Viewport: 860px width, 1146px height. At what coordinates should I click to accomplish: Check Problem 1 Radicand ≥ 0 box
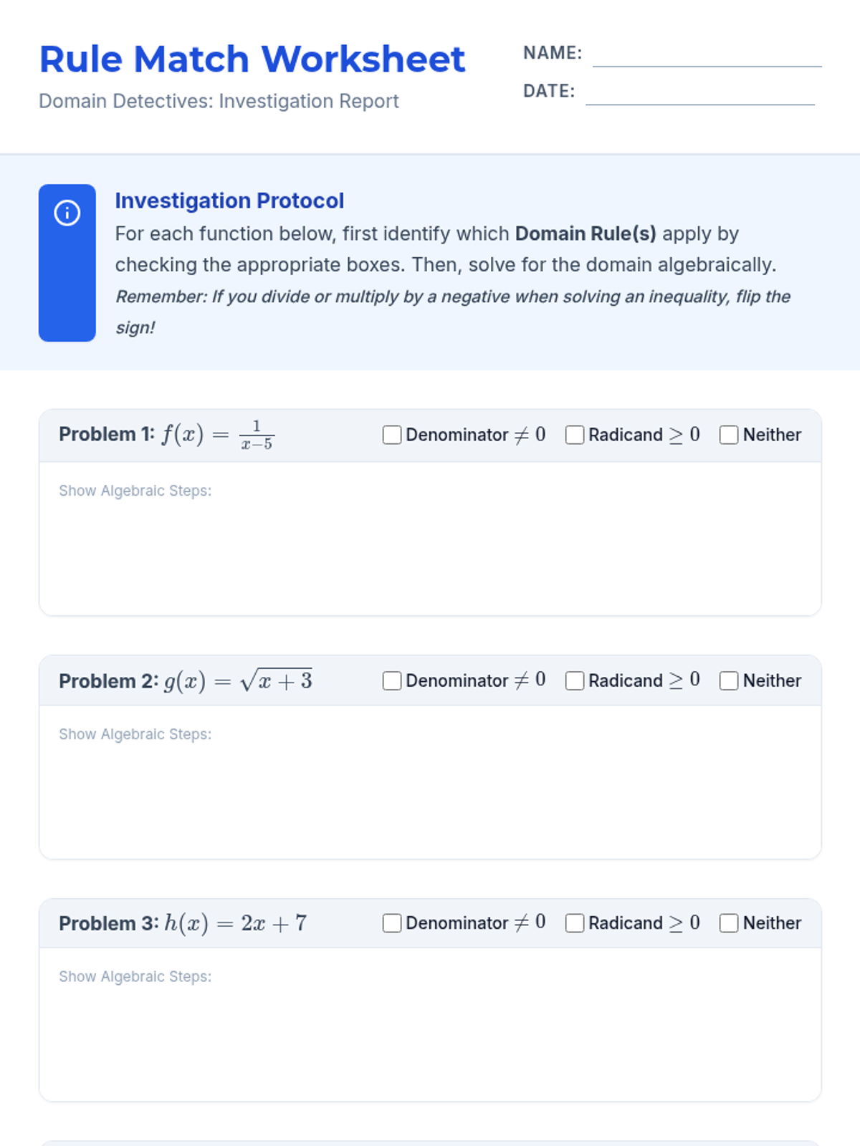[x=575, y=435]
